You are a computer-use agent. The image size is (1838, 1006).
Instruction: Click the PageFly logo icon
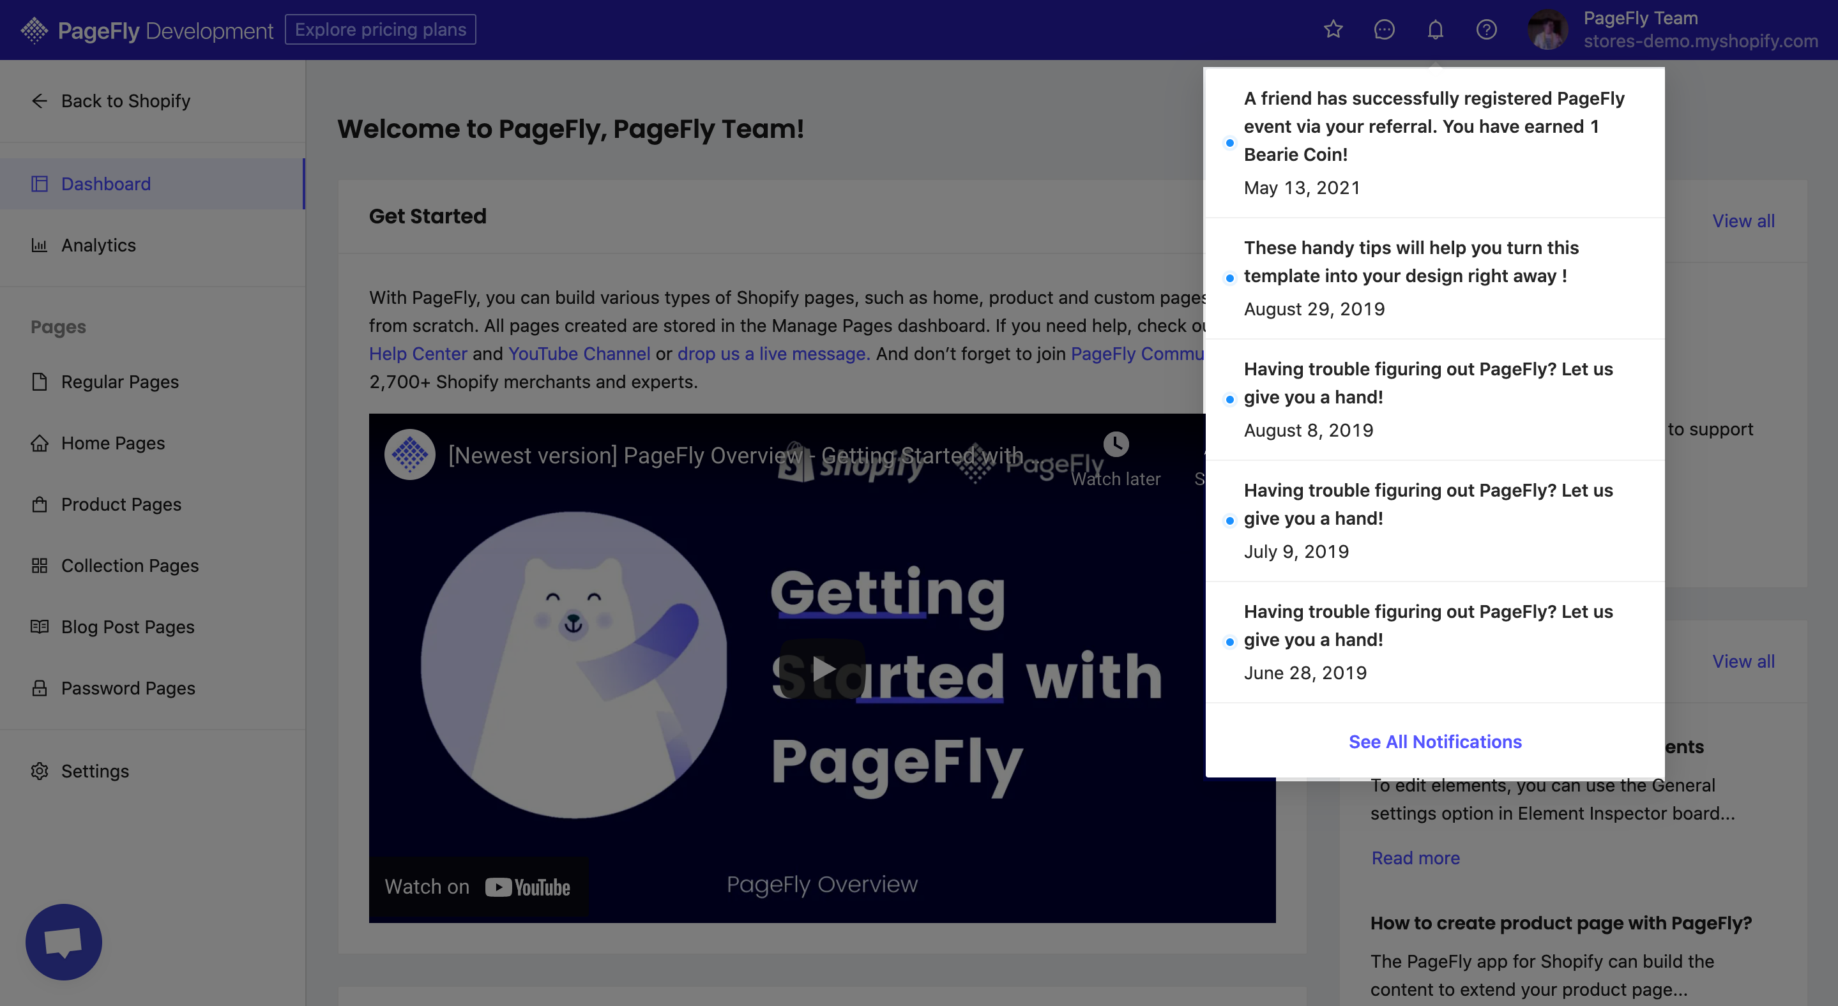click(x=34, y=30)
